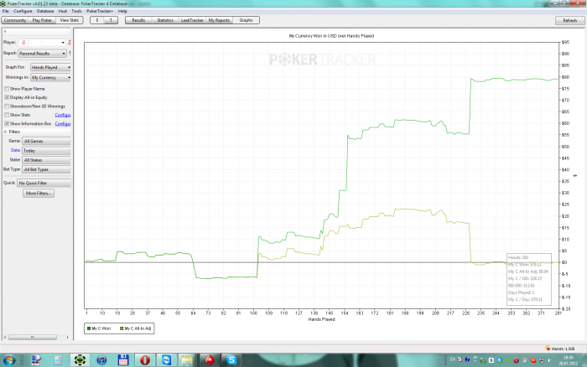Open the Stake filter showing All Stakes
This screenshot has height=367, width=587.
46,160
